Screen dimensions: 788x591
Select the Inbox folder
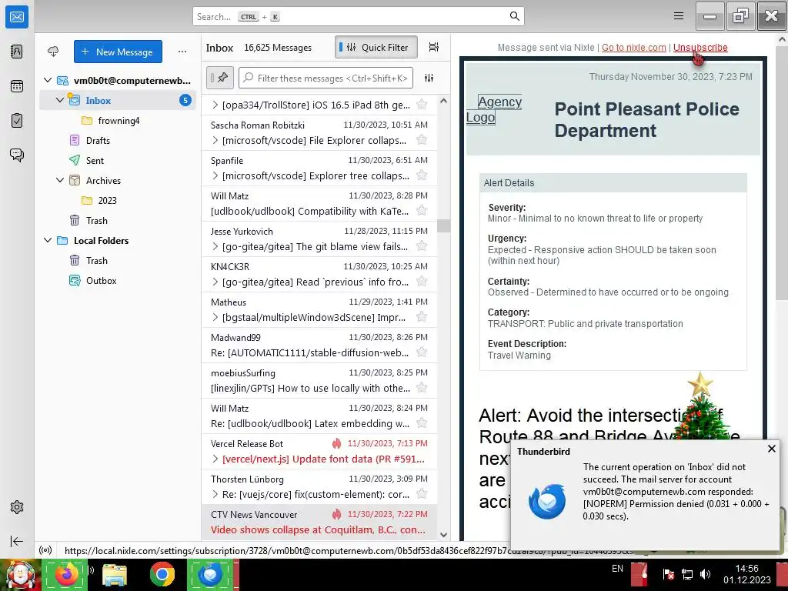[x=118, y=100]
